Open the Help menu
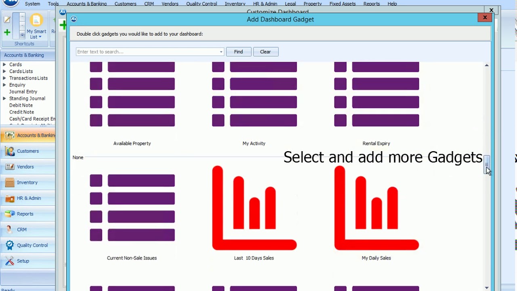This screenshot has height=291, width=517. coord(392,4)
